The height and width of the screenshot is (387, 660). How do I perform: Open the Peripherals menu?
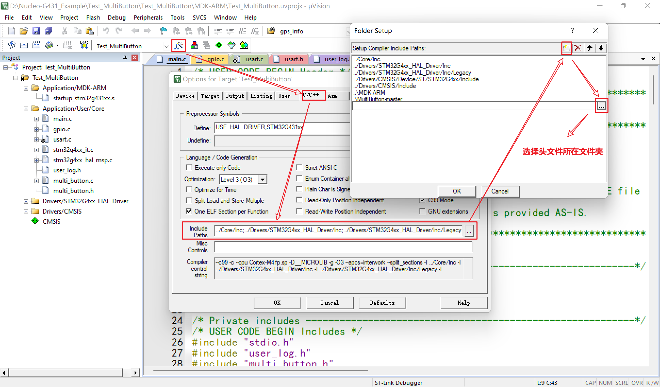pyautogui.click(x=148, y=17)
